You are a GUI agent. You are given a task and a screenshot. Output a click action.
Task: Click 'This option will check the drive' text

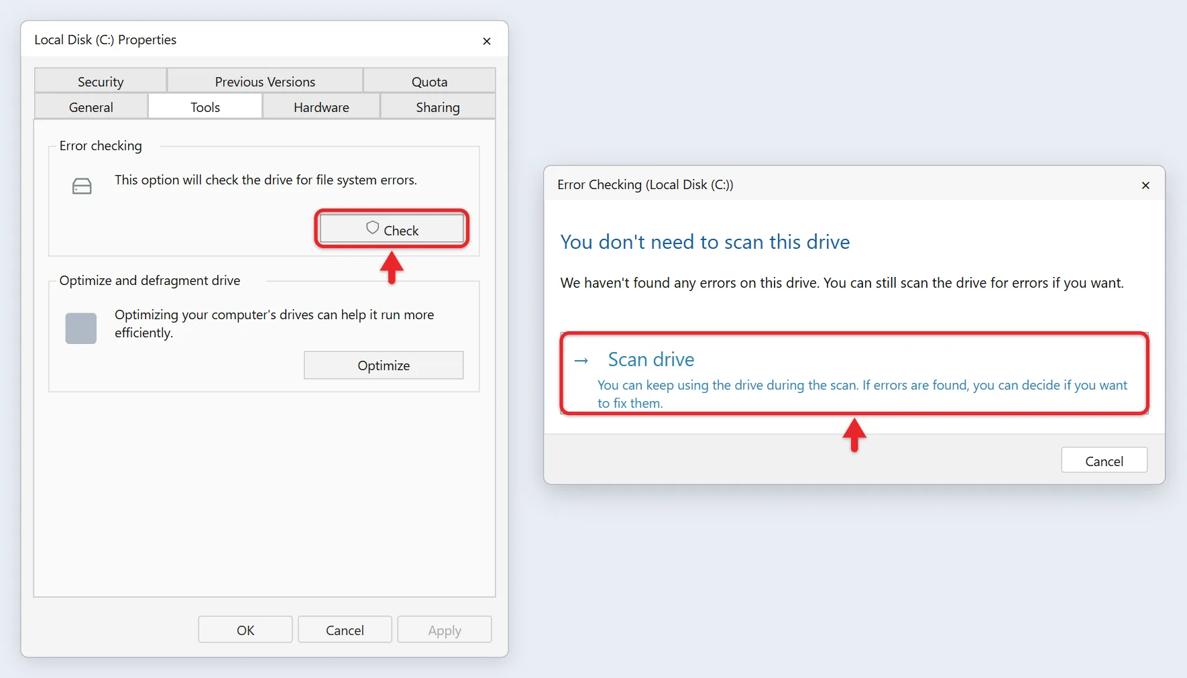[266, 180]
